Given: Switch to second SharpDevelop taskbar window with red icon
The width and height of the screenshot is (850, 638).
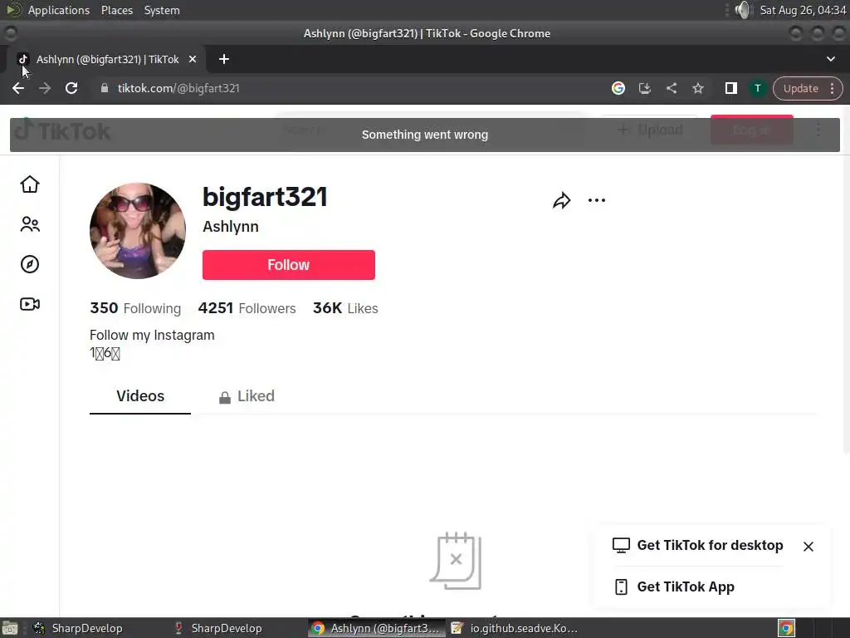Looking at the screenshot, I should pos(218,628).
